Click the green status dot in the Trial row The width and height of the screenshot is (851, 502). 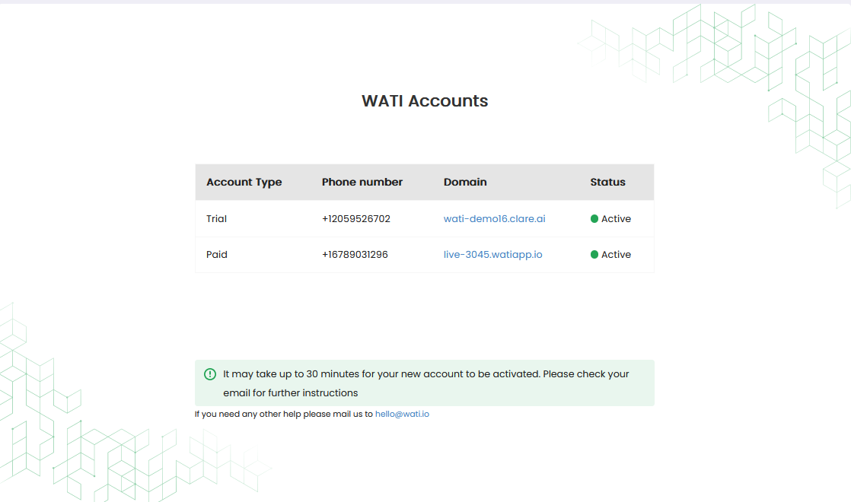[594, 218]
